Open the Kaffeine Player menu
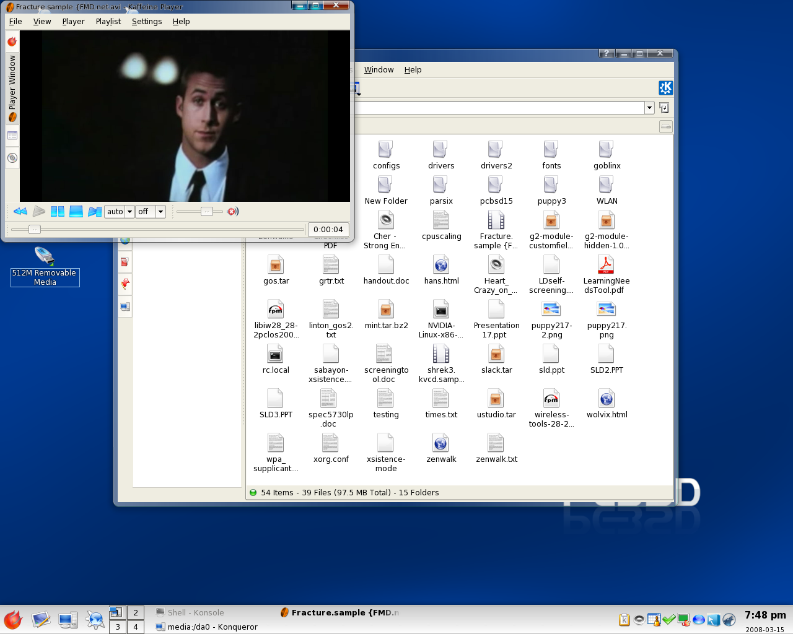793x634 pixels. coord(73,21)
